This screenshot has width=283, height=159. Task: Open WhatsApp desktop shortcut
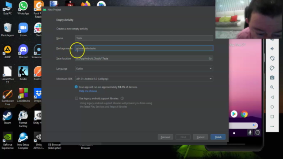tap(23, 8)
